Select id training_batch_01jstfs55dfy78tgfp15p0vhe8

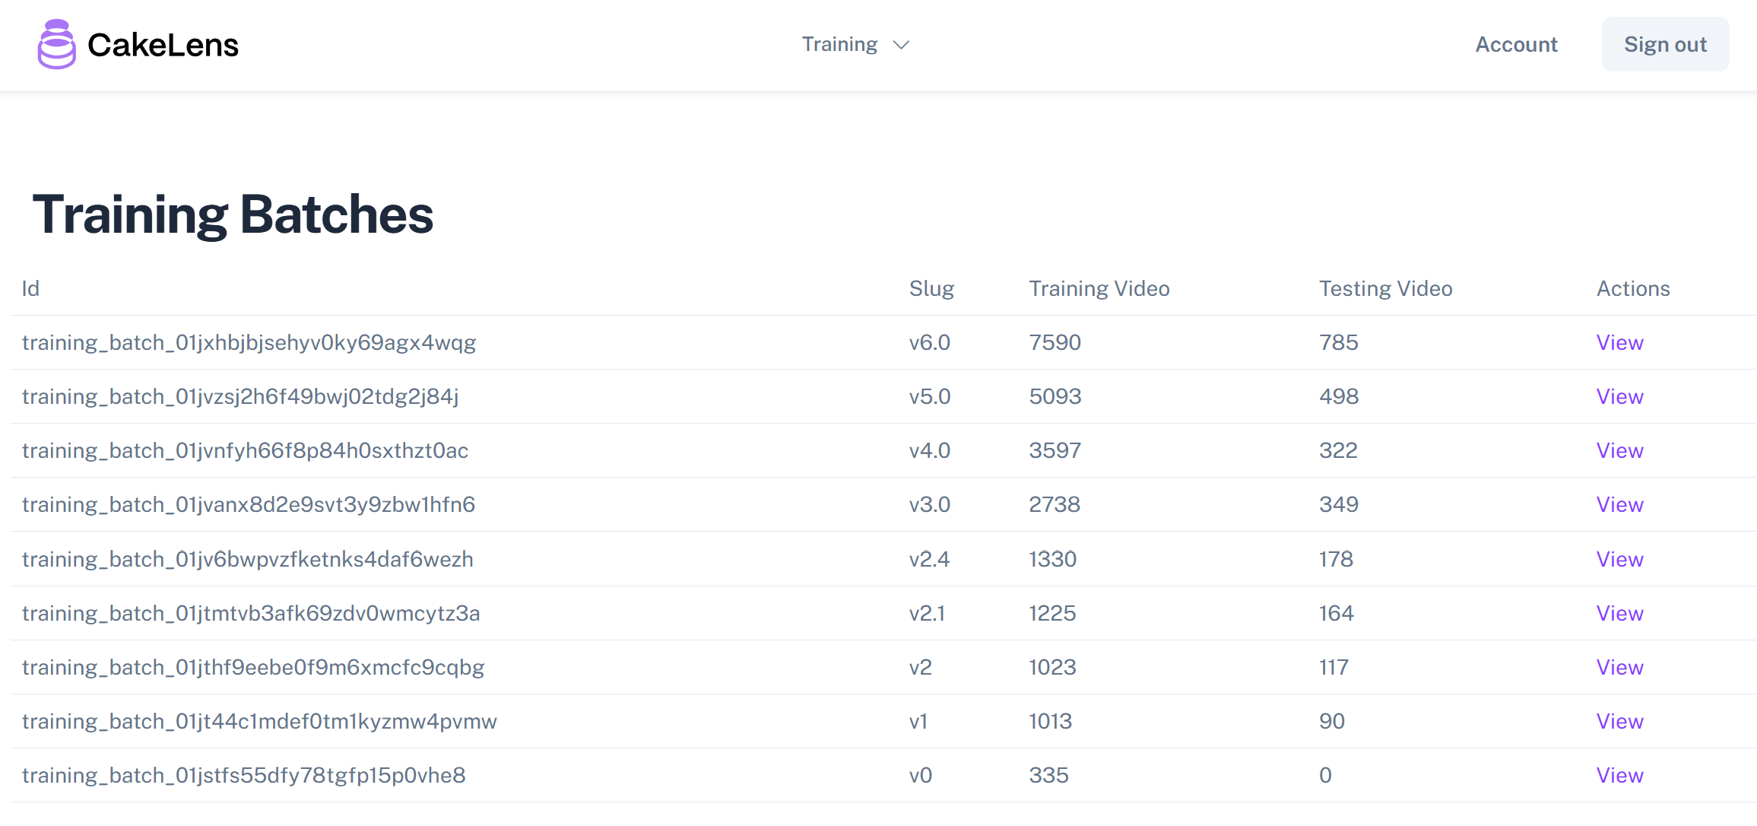(243, 775)
